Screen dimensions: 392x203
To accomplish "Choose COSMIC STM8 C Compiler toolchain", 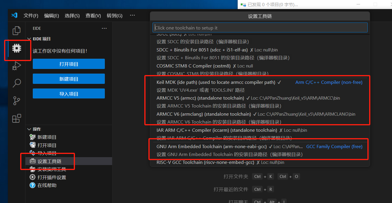I will pos(260,70).
